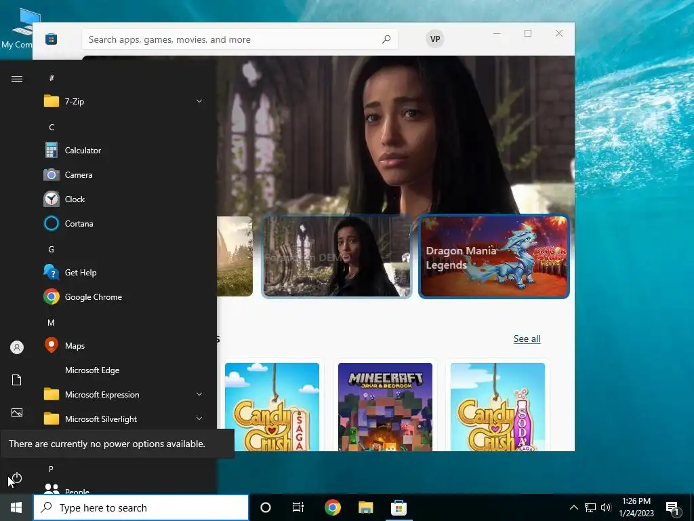
Task: Click the search magnifier in Microsoft Store
Action: point(386,39)
